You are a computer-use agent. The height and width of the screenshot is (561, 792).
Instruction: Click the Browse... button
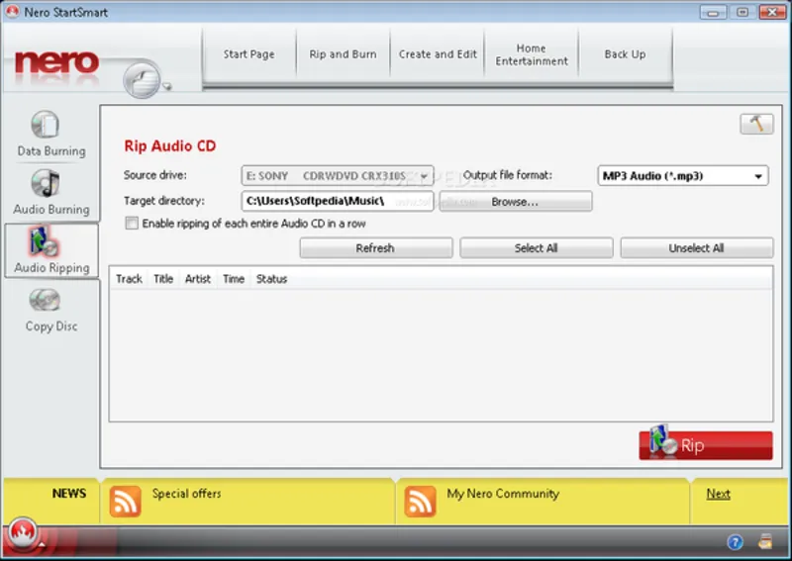(515, 202)
